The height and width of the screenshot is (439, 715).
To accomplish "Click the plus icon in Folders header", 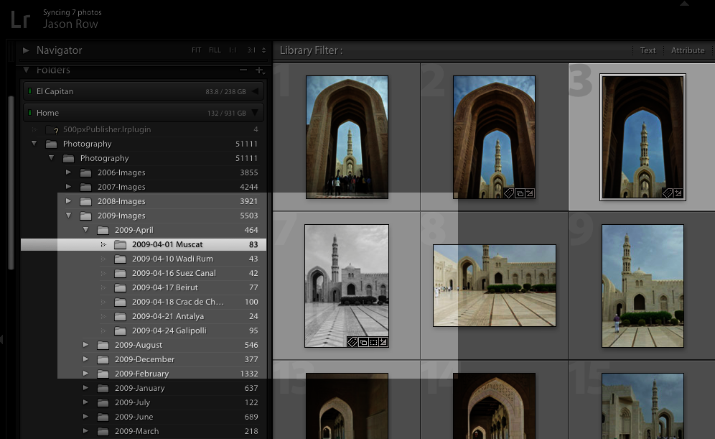I will pyautogui.click(x=259, y=70).
